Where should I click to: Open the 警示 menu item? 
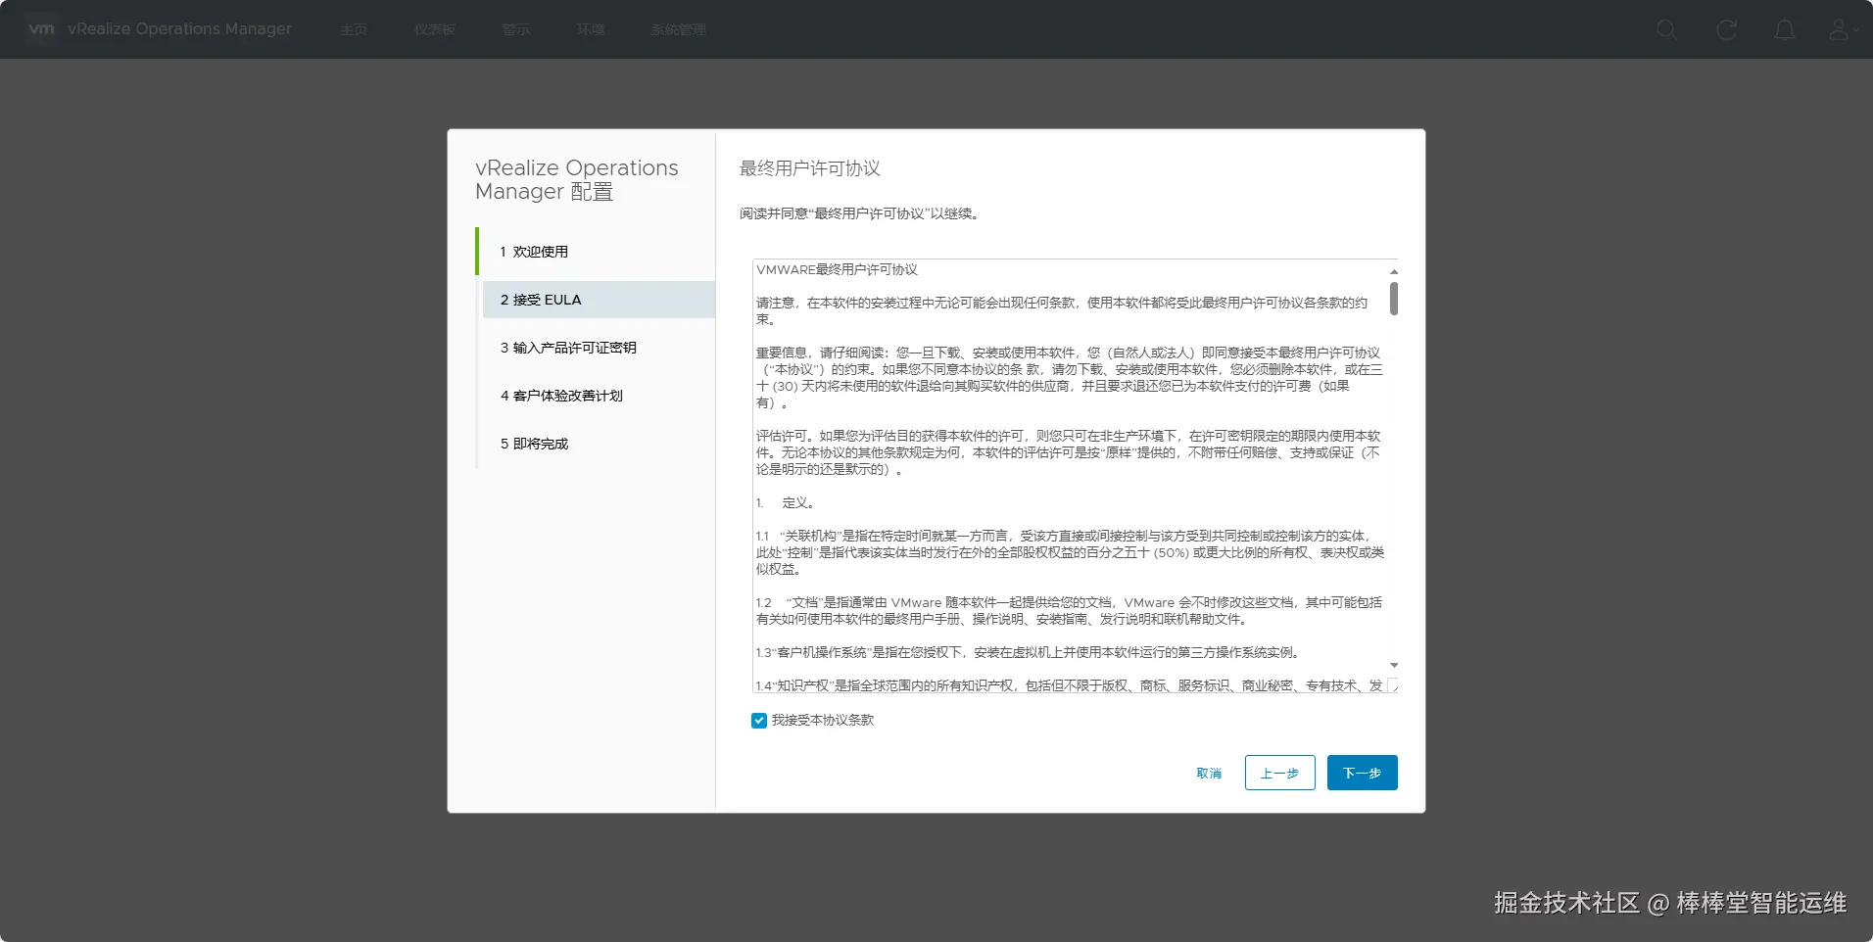516,29
